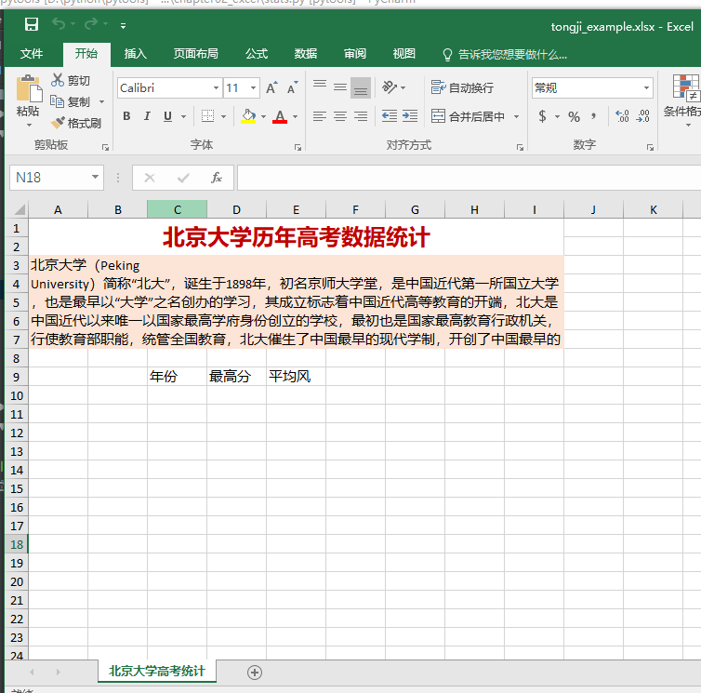Click the Increase Indent icon
This screenshot has height=693, width=701.
point(409,116)
